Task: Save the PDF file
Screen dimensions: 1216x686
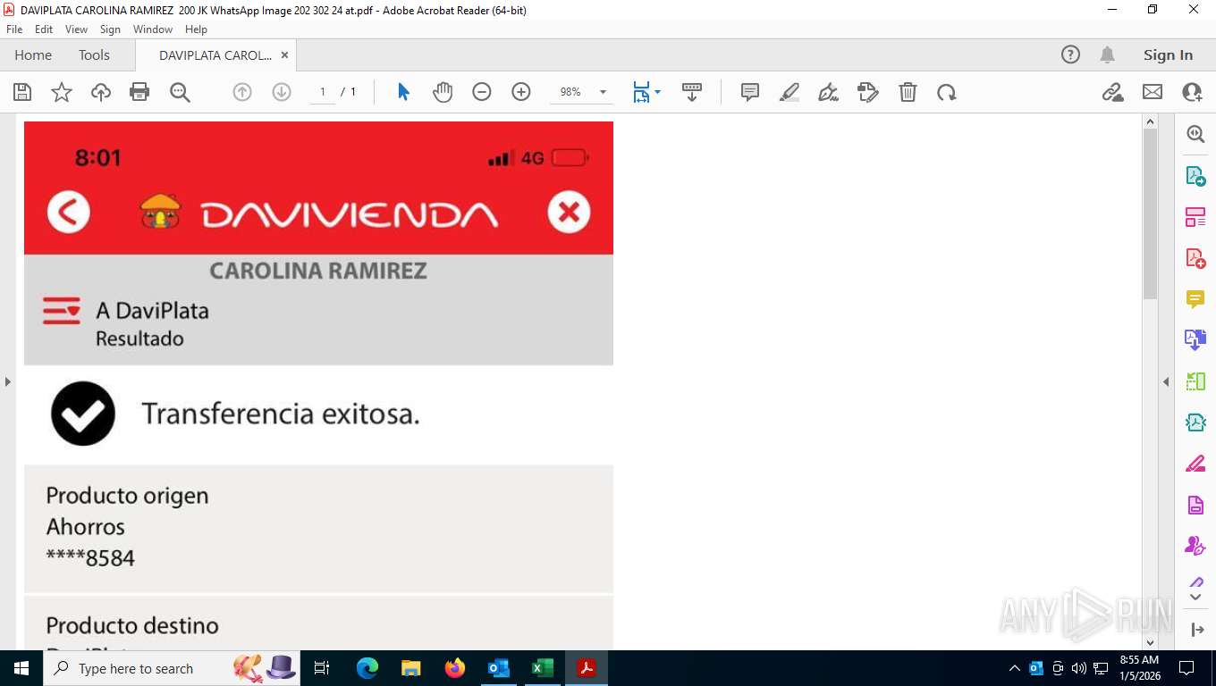Action: 22,92
